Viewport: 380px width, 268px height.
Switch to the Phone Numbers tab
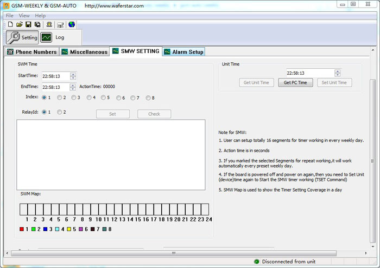pos(31,52)
